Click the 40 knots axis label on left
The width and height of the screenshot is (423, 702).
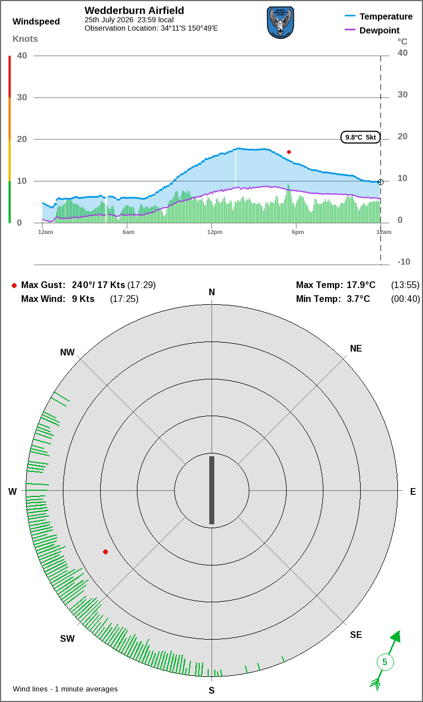[x=22, y=55]
